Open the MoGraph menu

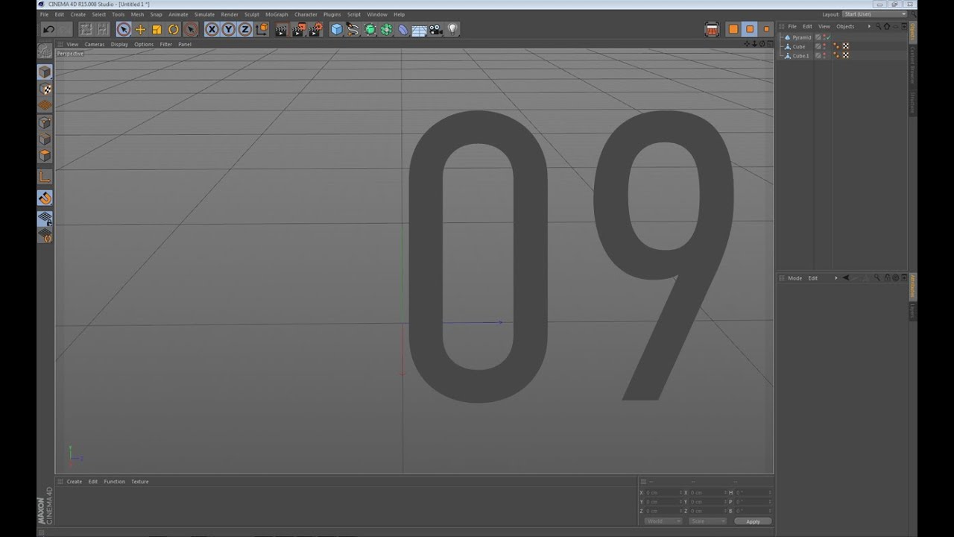point(277,14)
